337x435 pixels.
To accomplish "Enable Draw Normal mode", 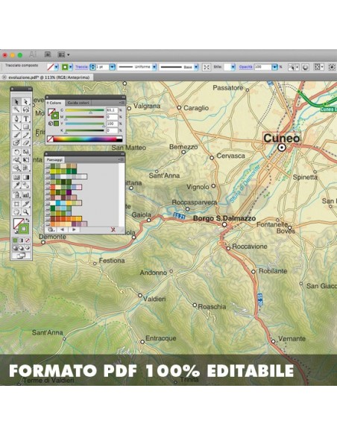I will coord(15,248).
